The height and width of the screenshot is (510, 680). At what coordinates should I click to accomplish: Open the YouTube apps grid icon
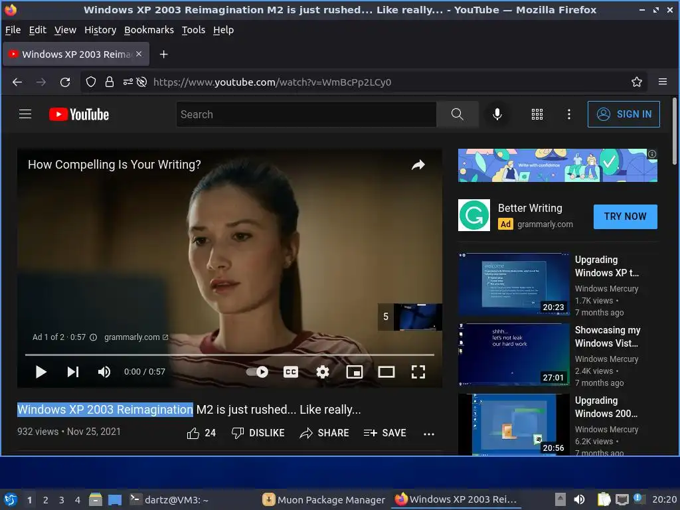click(x=537, y=114)
